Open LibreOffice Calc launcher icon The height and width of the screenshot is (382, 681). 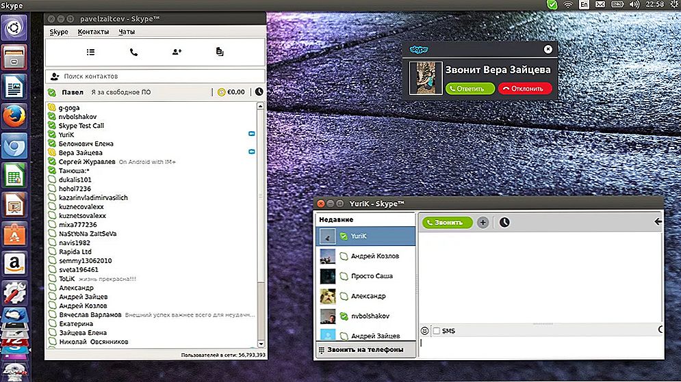pos(14,175)
